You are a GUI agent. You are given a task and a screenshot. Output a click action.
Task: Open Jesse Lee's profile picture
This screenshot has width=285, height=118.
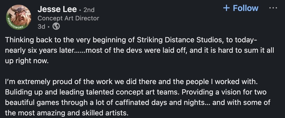click(x=18, y=17)
